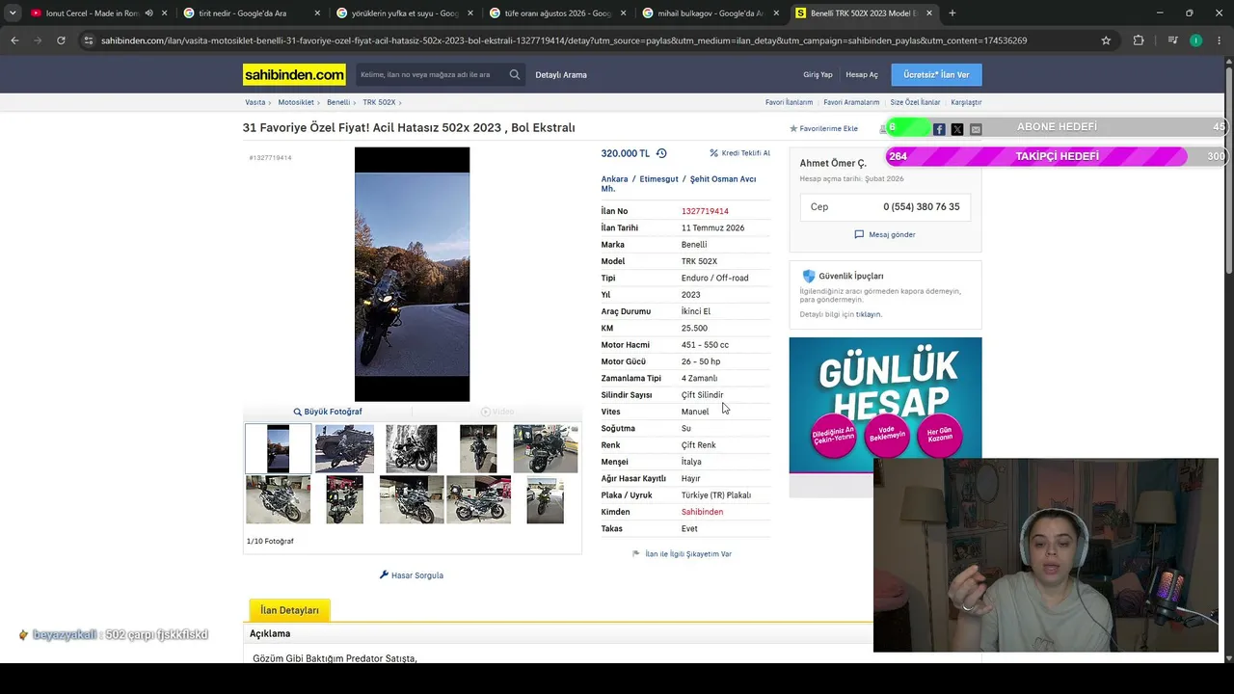Switch to the tirit nedir Google tab
The image size is (1234, 694).
tap(251, 13)
